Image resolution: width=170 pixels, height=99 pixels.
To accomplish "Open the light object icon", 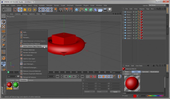I will (x=110, y=10).
